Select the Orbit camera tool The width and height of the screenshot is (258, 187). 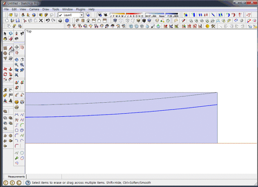16,59
